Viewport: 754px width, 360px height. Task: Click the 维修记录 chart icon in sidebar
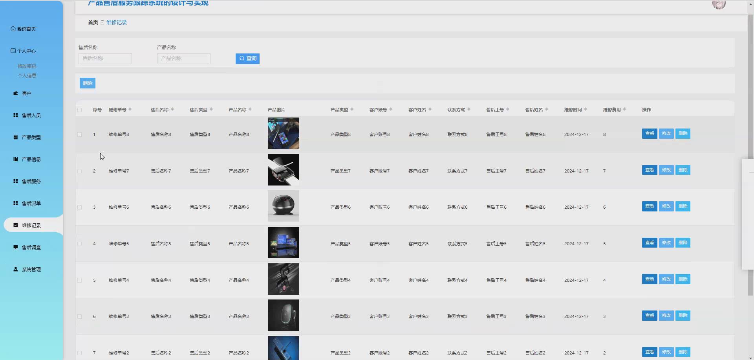coord(16,225)
